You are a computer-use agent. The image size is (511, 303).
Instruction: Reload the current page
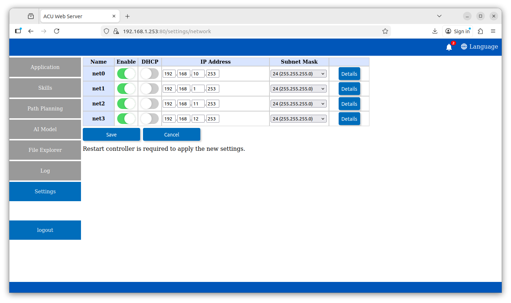click(57, 31)
